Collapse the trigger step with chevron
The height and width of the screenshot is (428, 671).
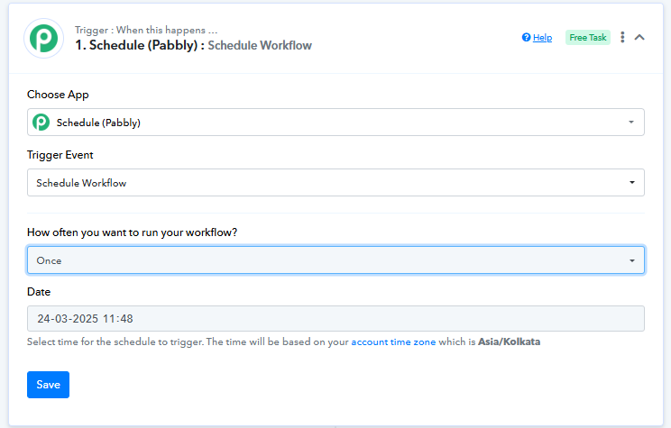point(639,37)
